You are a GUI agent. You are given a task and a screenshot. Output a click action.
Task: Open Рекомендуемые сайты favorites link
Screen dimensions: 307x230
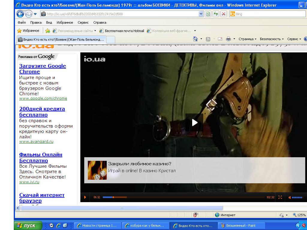73,31
